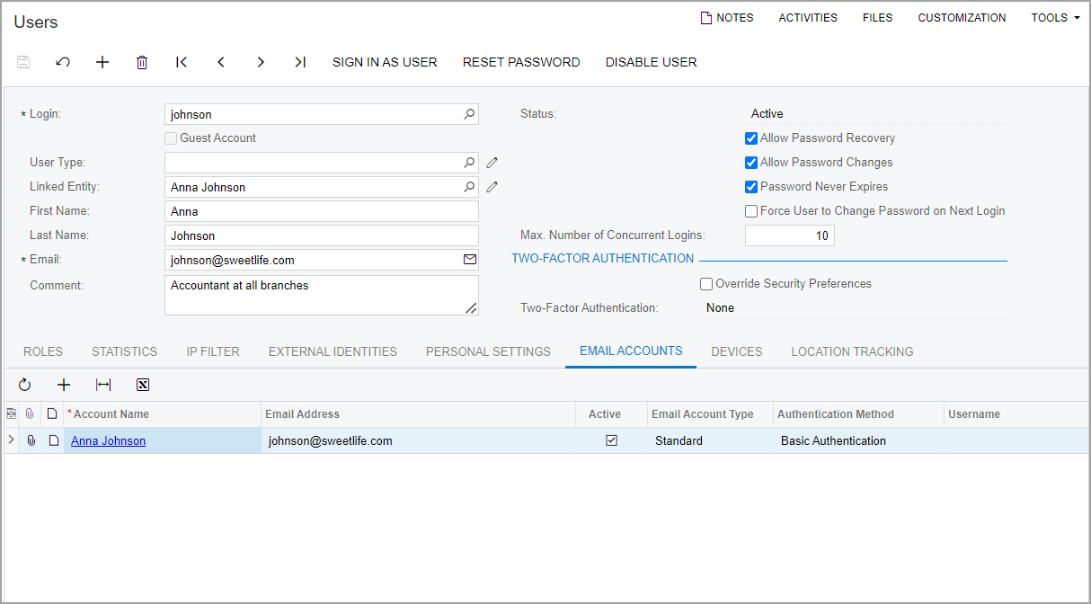Switch to the Location Tracking tab
The image size is (1091, 604).
coord(852,351)
